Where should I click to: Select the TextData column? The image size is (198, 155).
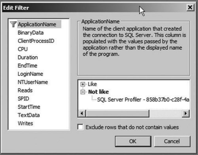(x=28, y=115)
